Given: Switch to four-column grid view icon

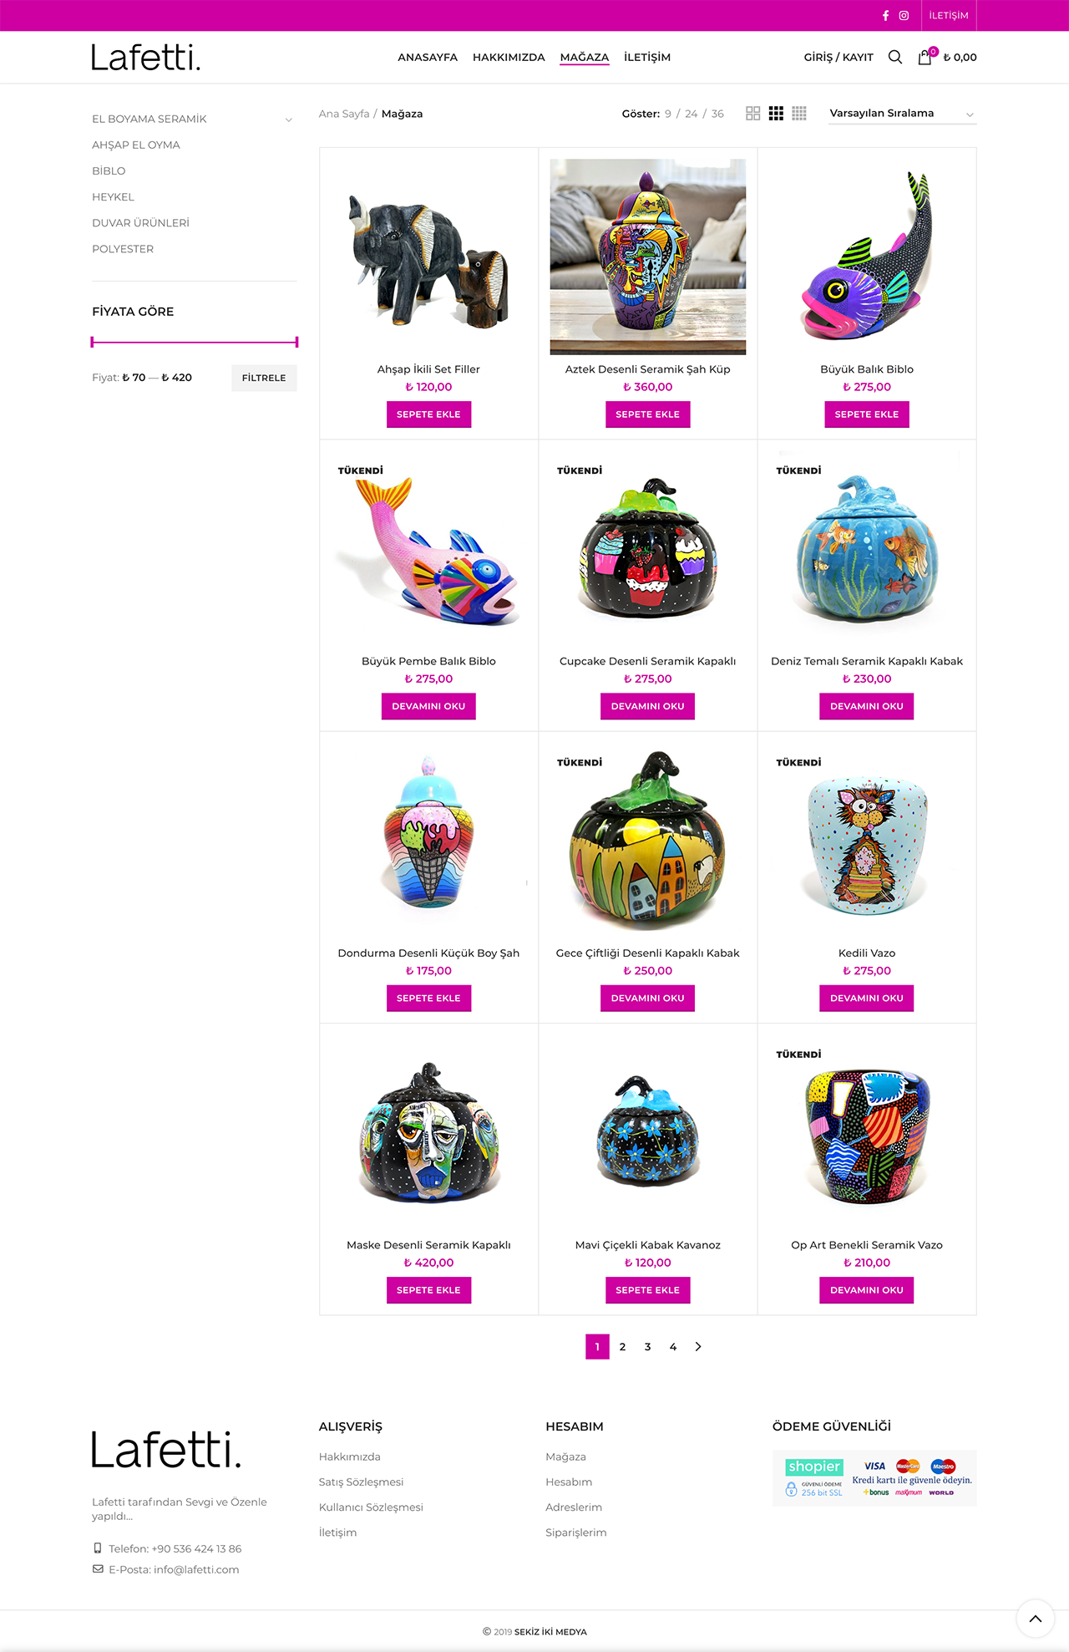Looking at the screenshot, I should pyautogui.click(x=799, y=114).
